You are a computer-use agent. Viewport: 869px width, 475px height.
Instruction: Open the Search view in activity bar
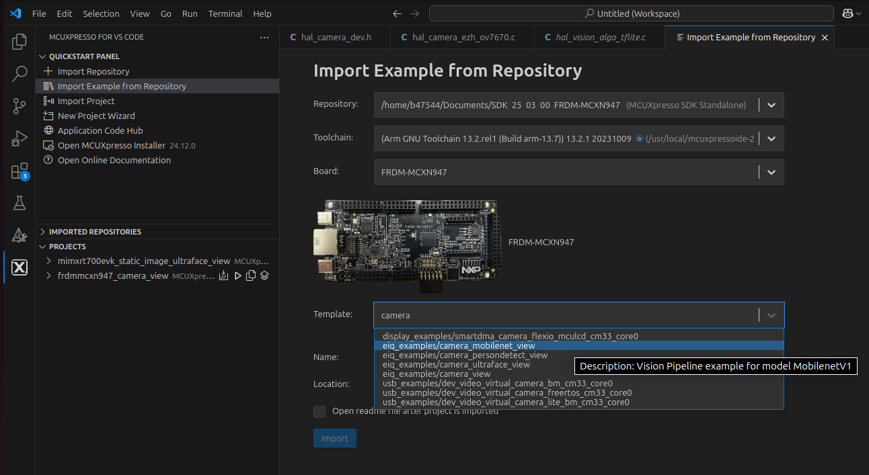point(20,73)
